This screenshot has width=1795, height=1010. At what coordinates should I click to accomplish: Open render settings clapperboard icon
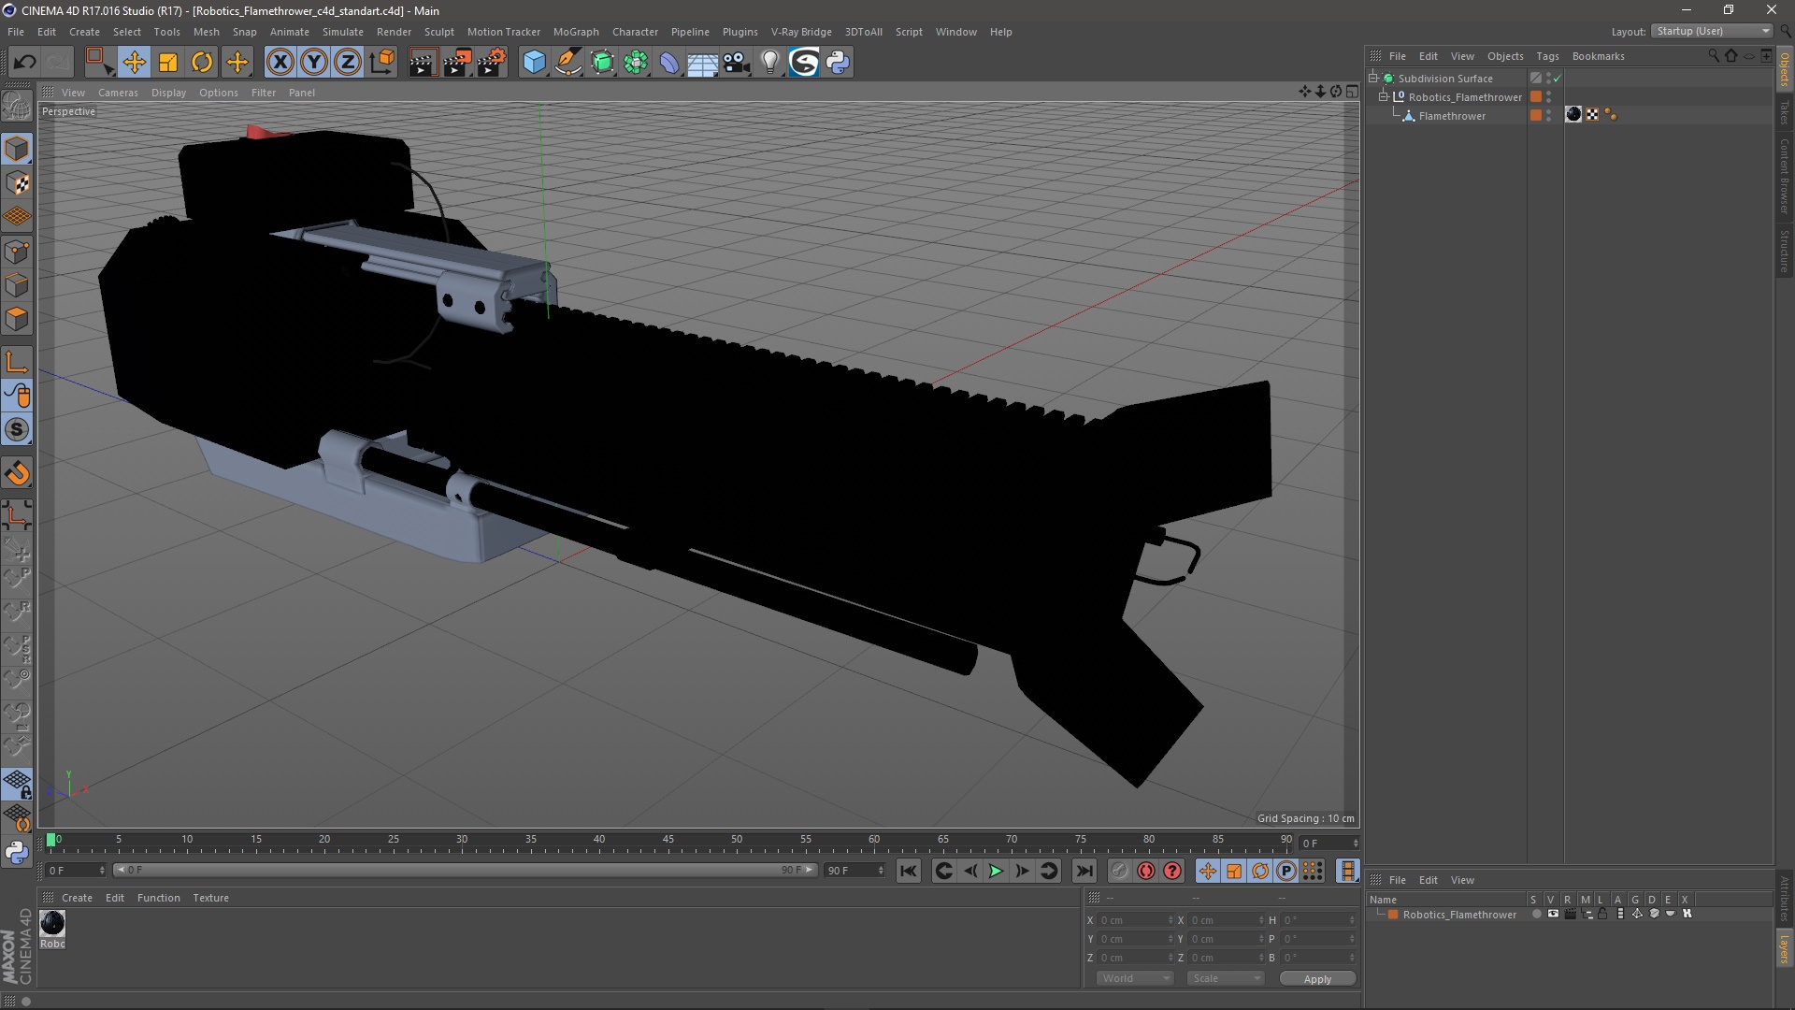pos(492,63)
